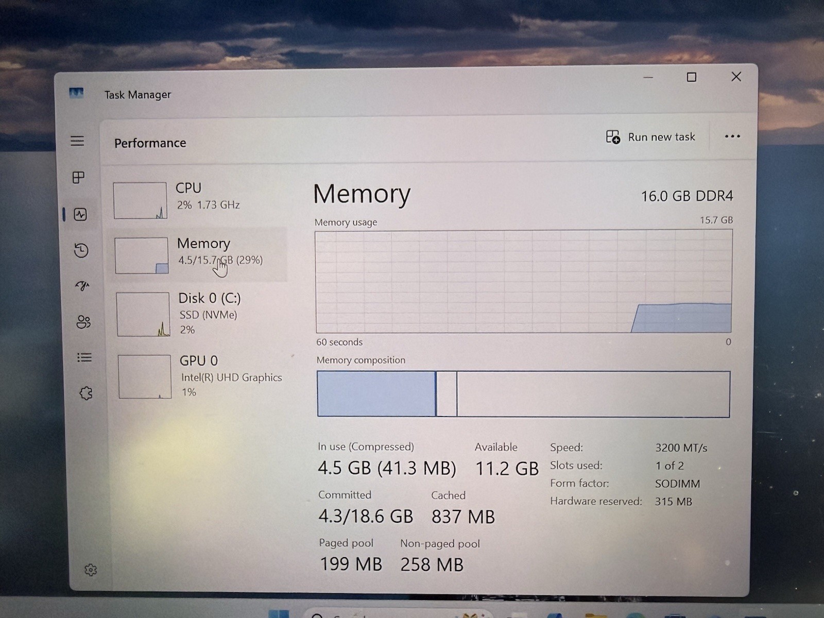
Task: Select the CPU performance entry
Action: pos(200,200)
